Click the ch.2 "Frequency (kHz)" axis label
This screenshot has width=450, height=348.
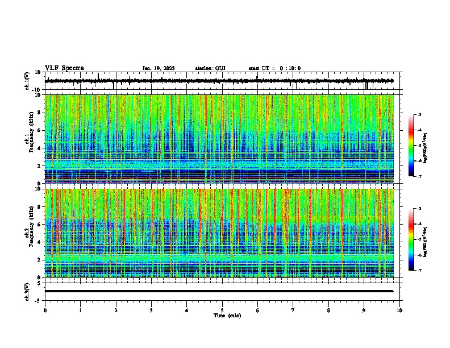pos(31,226)
